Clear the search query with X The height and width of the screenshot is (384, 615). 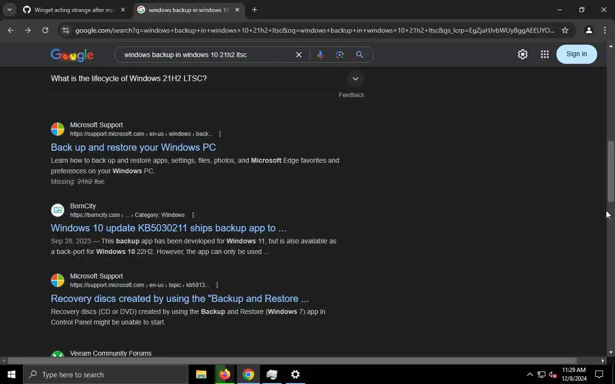click(299, 55)
